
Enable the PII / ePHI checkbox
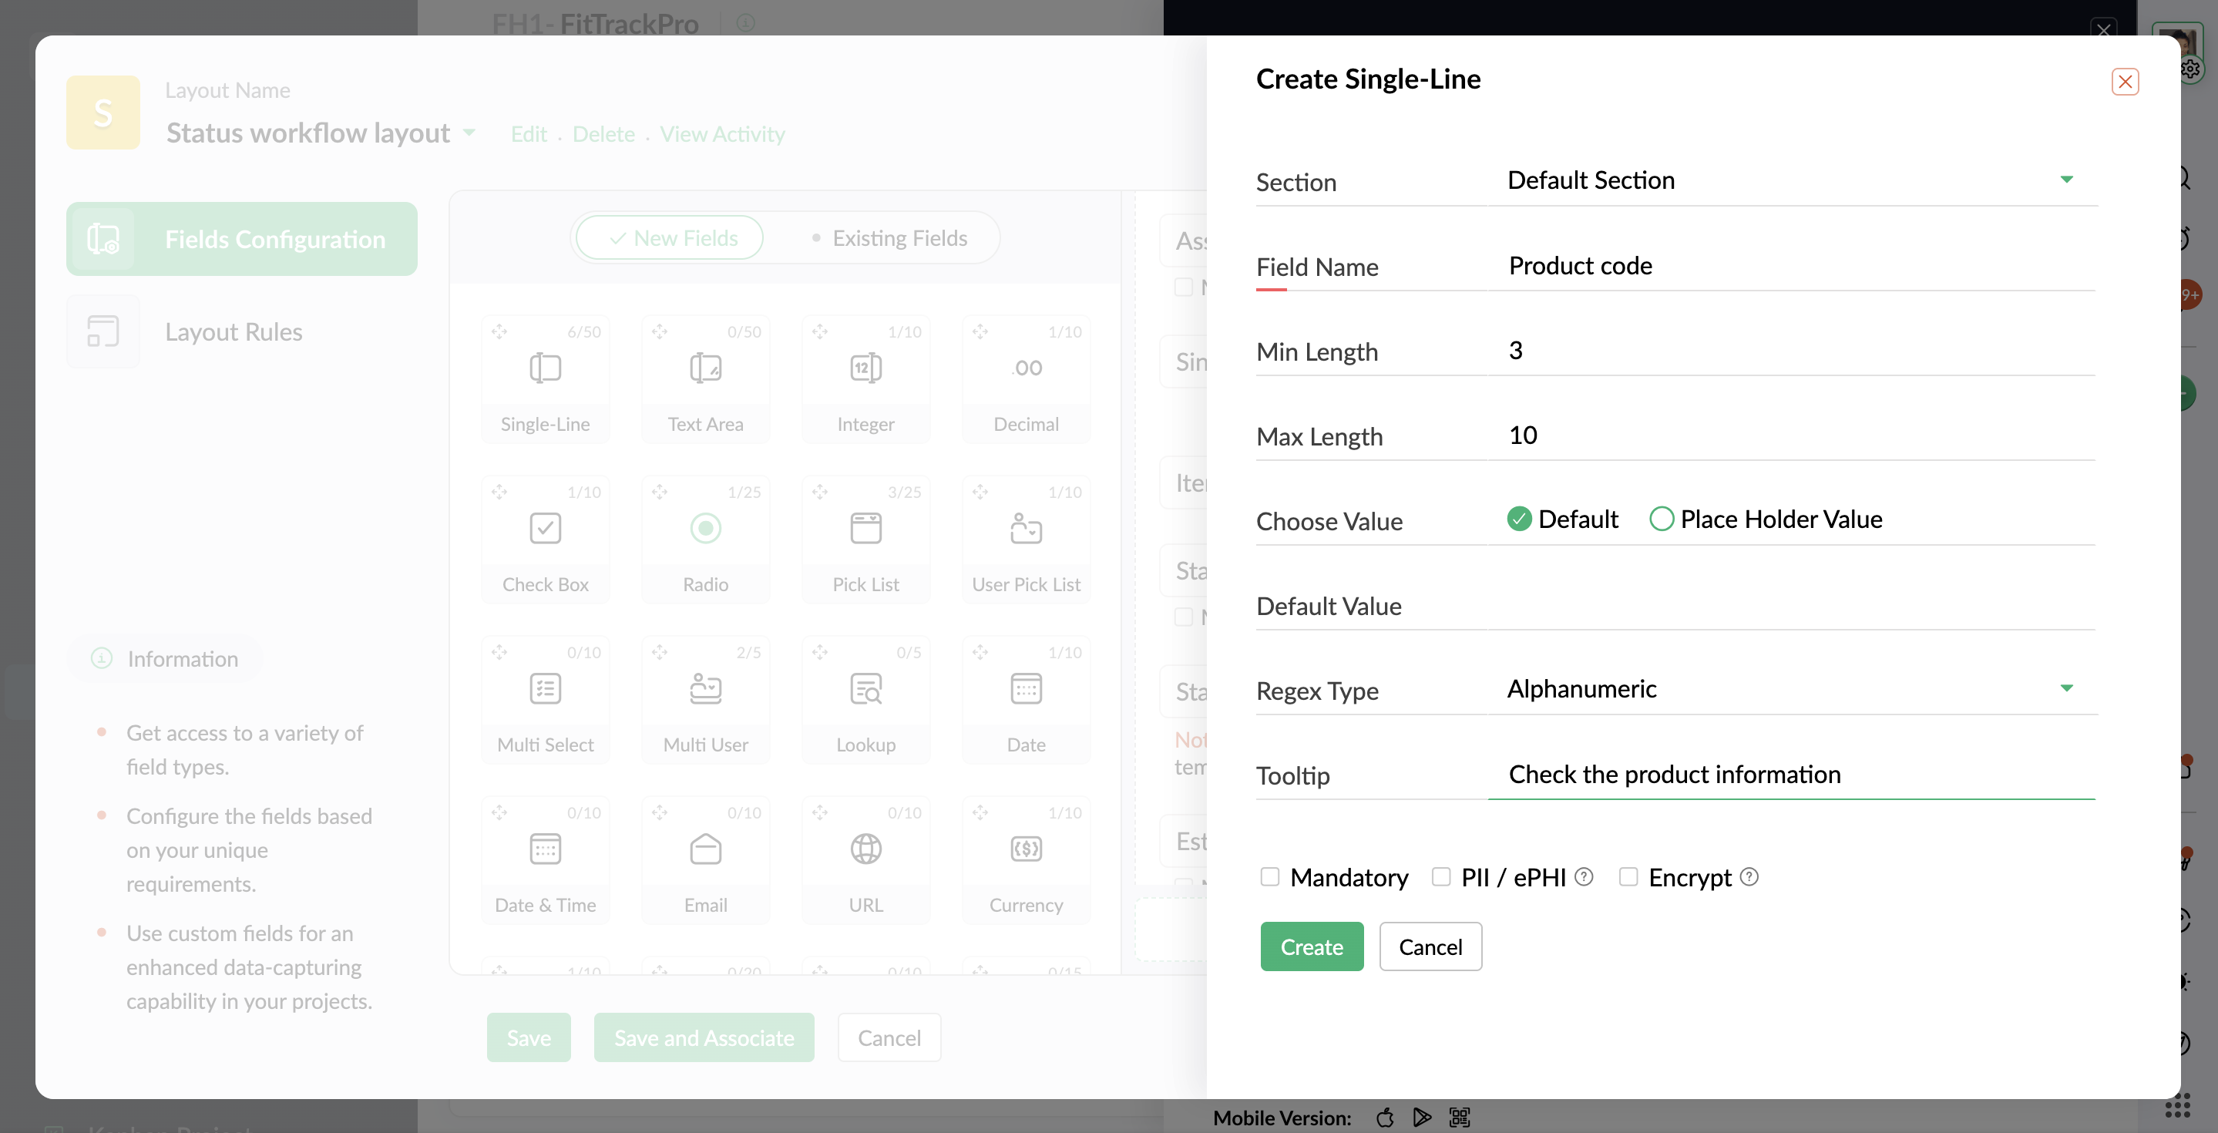(x=1440, y=876)
